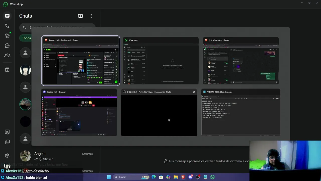321x181 pixels.
Task: Open OBS Studio from the taskbar
Action: click(x=198, y=177)
